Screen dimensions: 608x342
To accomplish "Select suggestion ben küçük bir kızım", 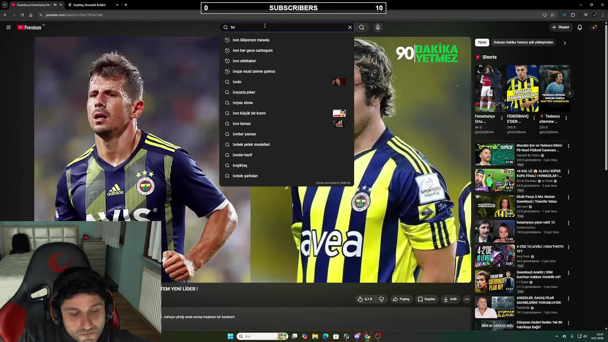I will [x=286, y=113].
